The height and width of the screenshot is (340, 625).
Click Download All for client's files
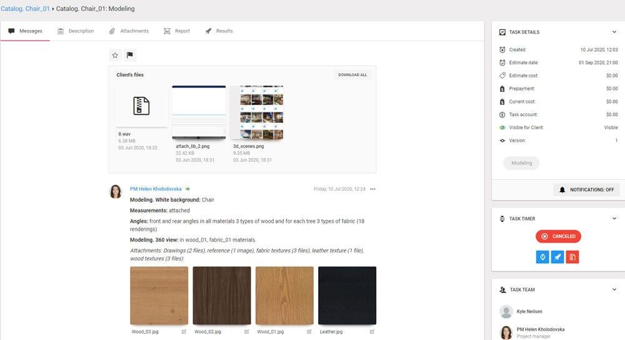352,75
